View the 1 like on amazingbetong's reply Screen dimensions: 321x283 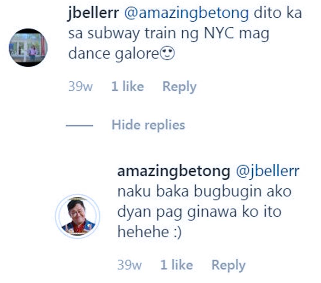(x=177, y=265)
